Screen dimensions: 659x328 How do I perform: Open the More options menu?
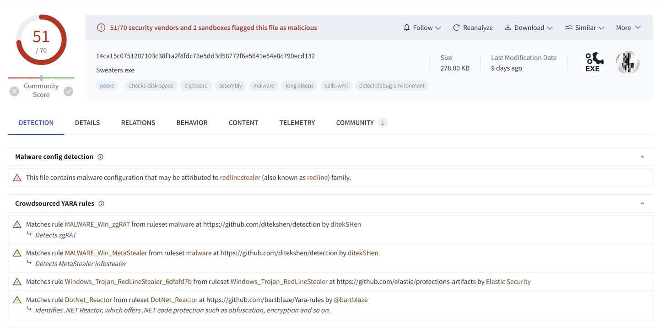click(628, 27)
